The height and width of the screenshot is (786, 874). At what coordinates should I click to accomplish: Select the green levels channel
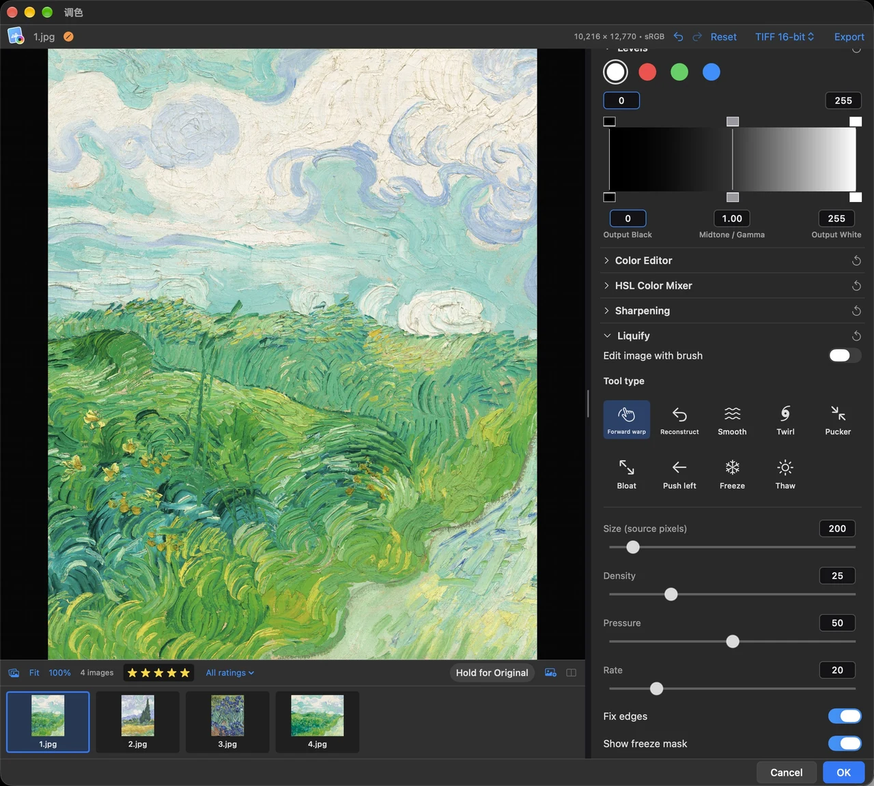point(679,72)
